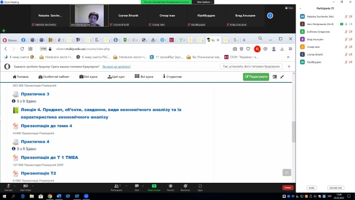
Task: Collapse the Participants panel chevron
Action: click(x=300, y=9)
